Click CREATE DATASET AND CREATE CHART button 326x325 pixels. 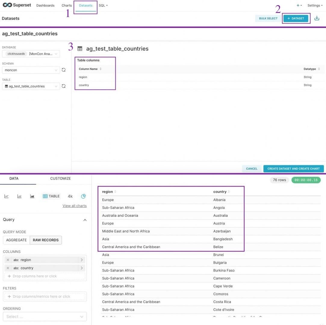click(x=293, y=169)
